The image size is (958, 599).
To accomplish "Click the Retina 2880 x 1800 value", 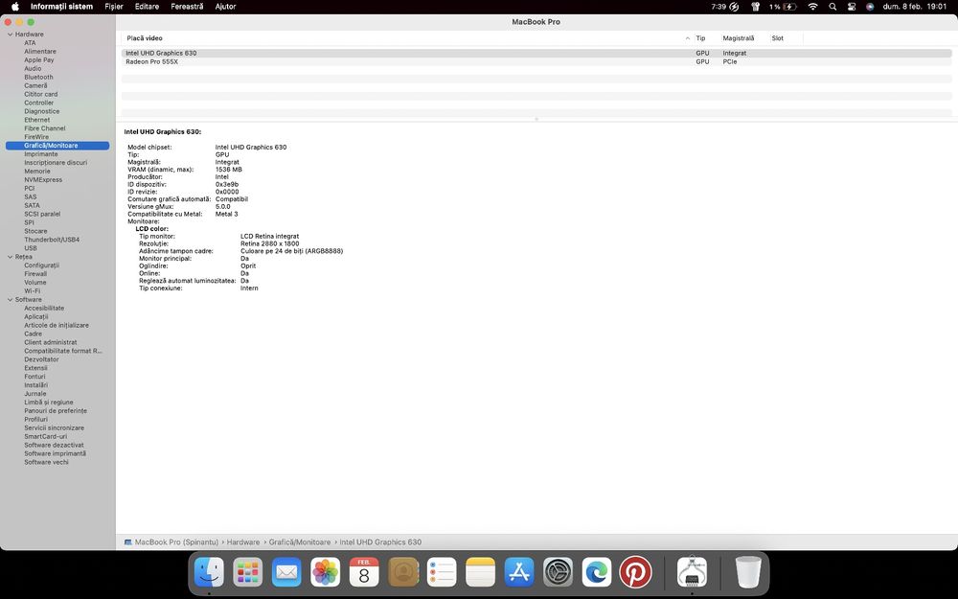I will coord(269,243).
